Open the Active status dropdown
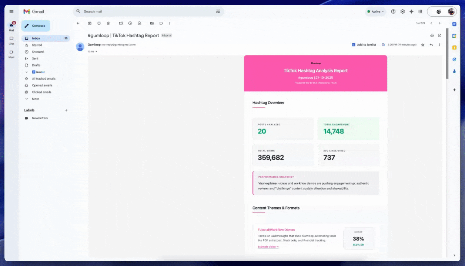Screen dimensions: 465x266 (376, 11)
